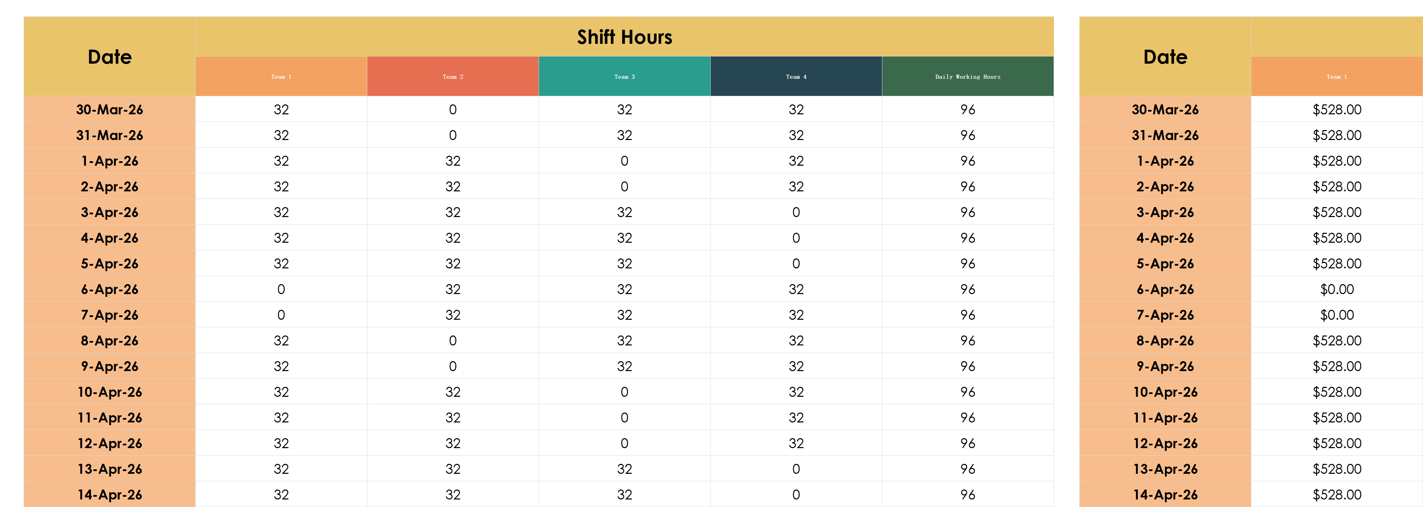Select the orange Team 1 header under Shift Hours

point(281,76)
